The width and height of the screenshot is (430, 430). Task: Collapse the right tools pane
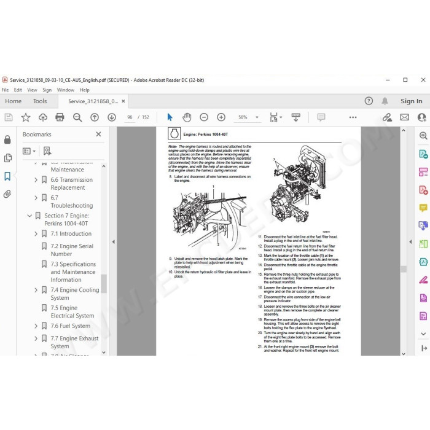(424, 348)
